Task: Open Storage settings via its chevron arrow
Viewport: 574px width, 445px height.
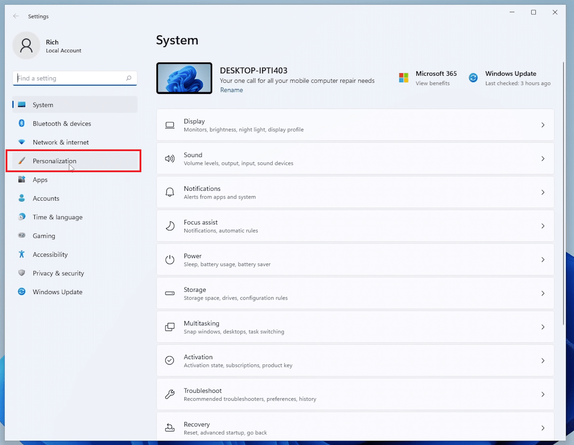Action: pyautogui.click(x=543, y=293)
